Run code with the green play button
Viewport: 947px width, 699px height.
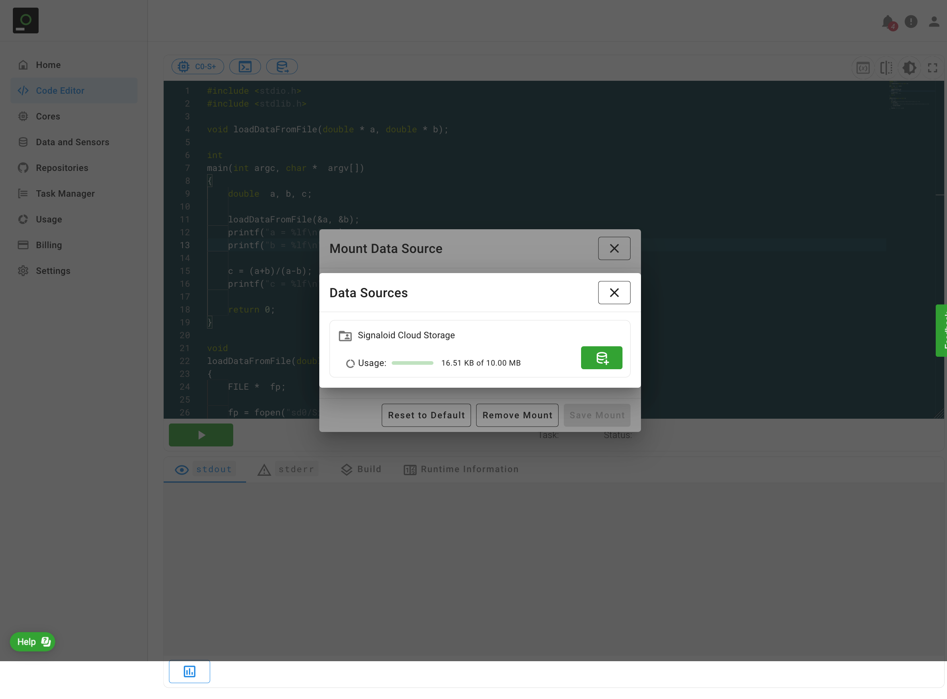(201, 435)
